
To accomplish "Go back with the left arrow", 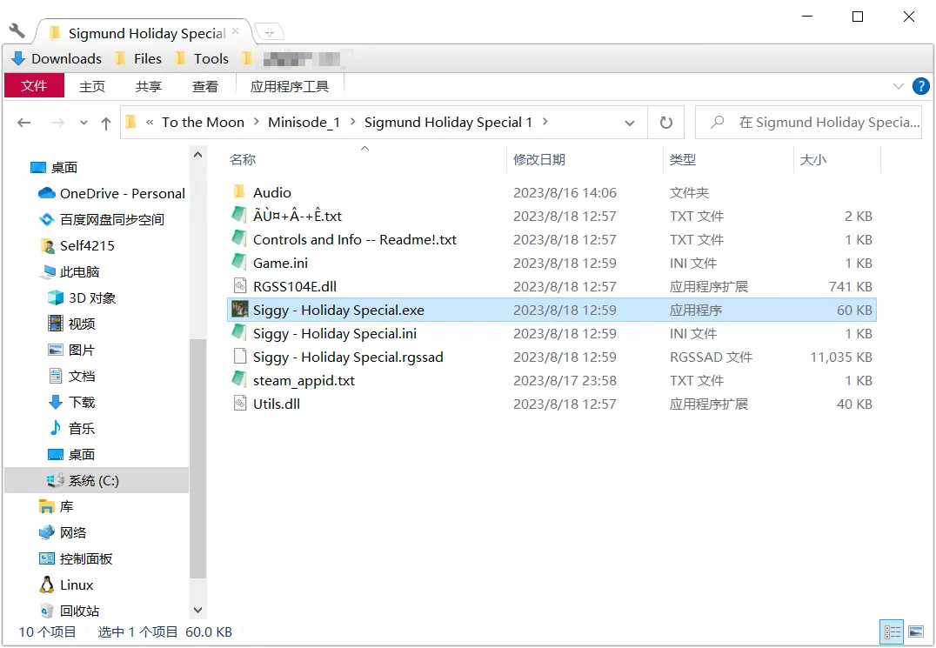I will pos(23,123).
